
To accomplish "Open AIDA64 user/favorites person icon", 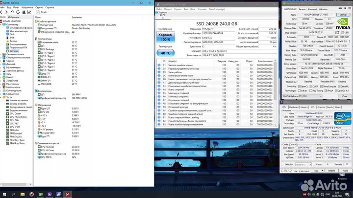I will (x=24, y=12).
